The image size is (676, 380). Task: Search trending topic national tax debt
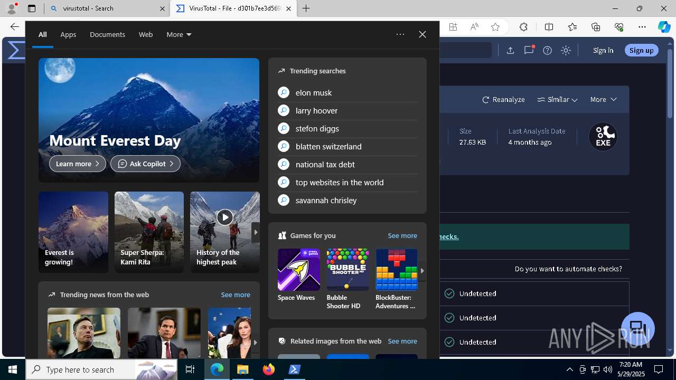point(348,164)
